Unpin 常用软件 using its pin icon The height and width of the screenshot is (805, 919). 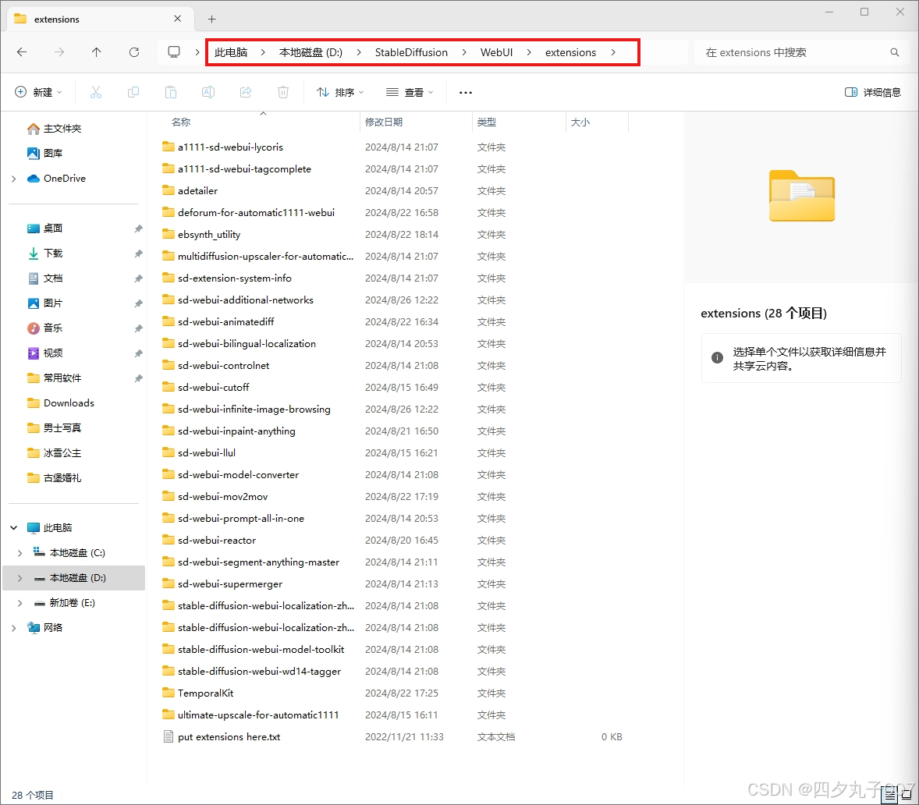(x=138, y=378)
